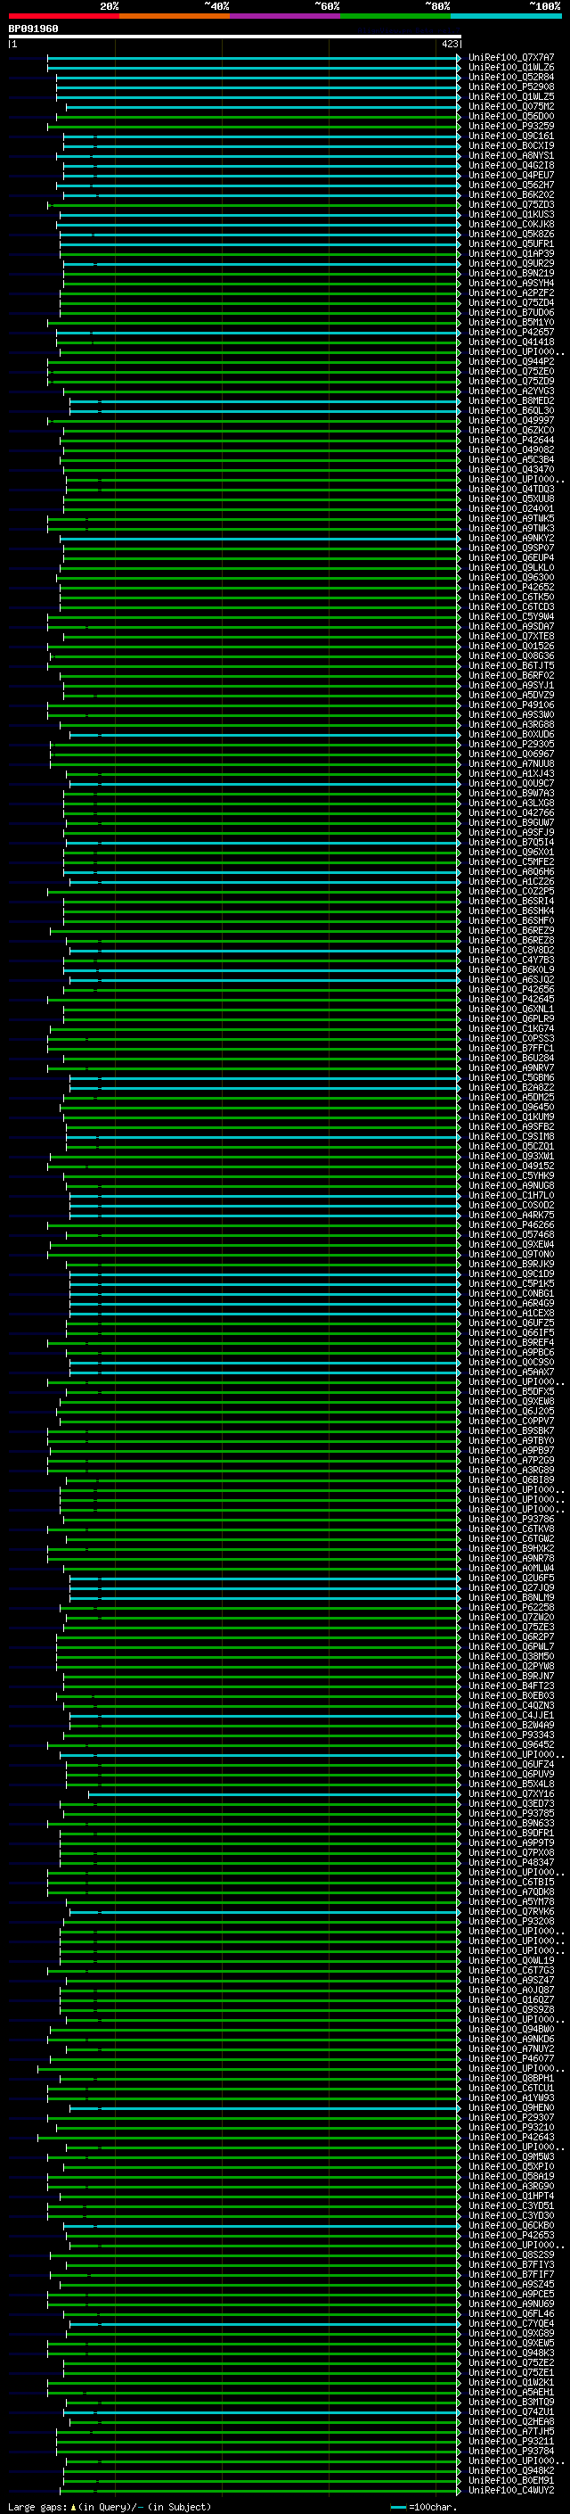Select hit label UniRef100_Q74ZU1
Image resolution: width=570 pixels, height=2514 pixels.
coord(511,2411)
